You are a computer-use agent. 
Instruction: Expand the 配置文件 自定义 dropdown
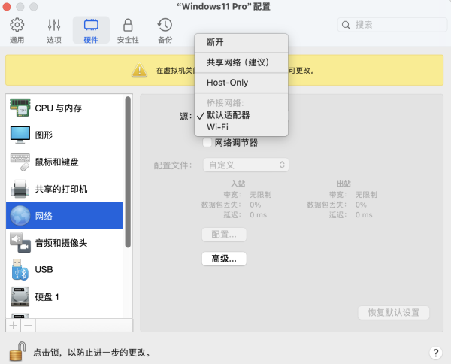click(245, 165)
